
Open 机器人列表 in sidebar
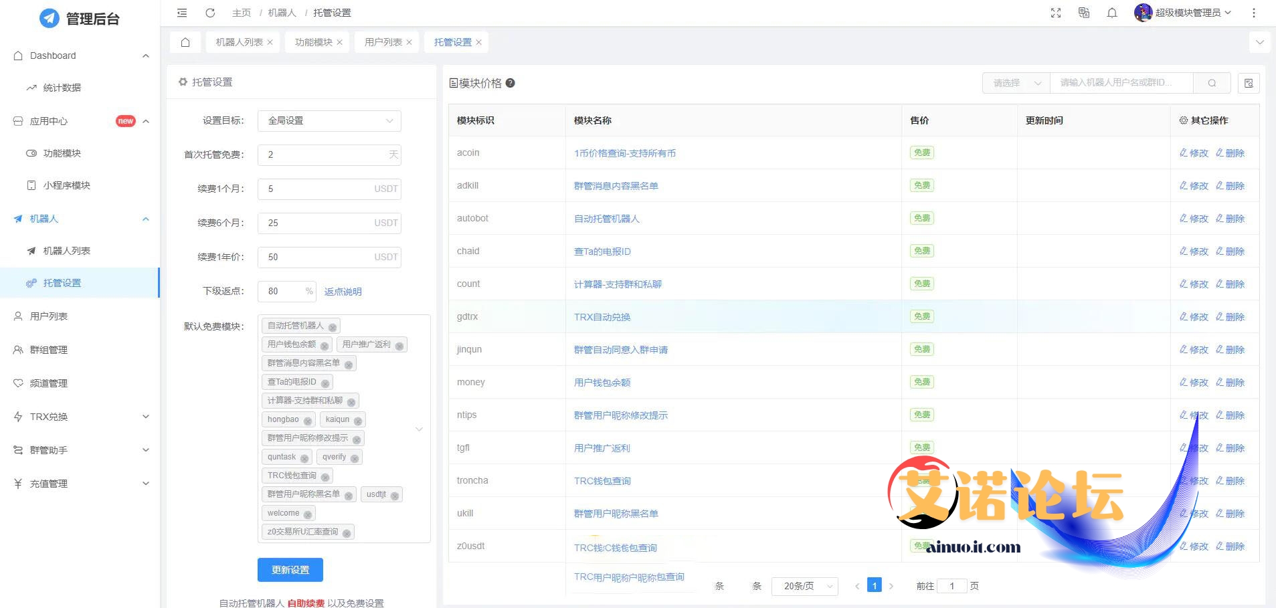coord(67,251)
